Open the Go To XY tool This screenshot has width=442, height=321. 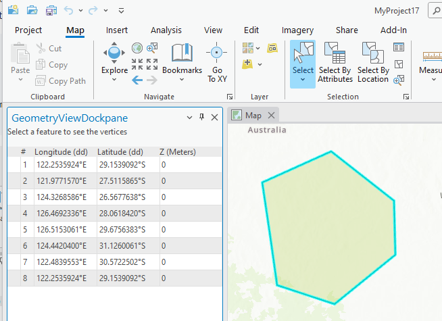coord(217,62)
